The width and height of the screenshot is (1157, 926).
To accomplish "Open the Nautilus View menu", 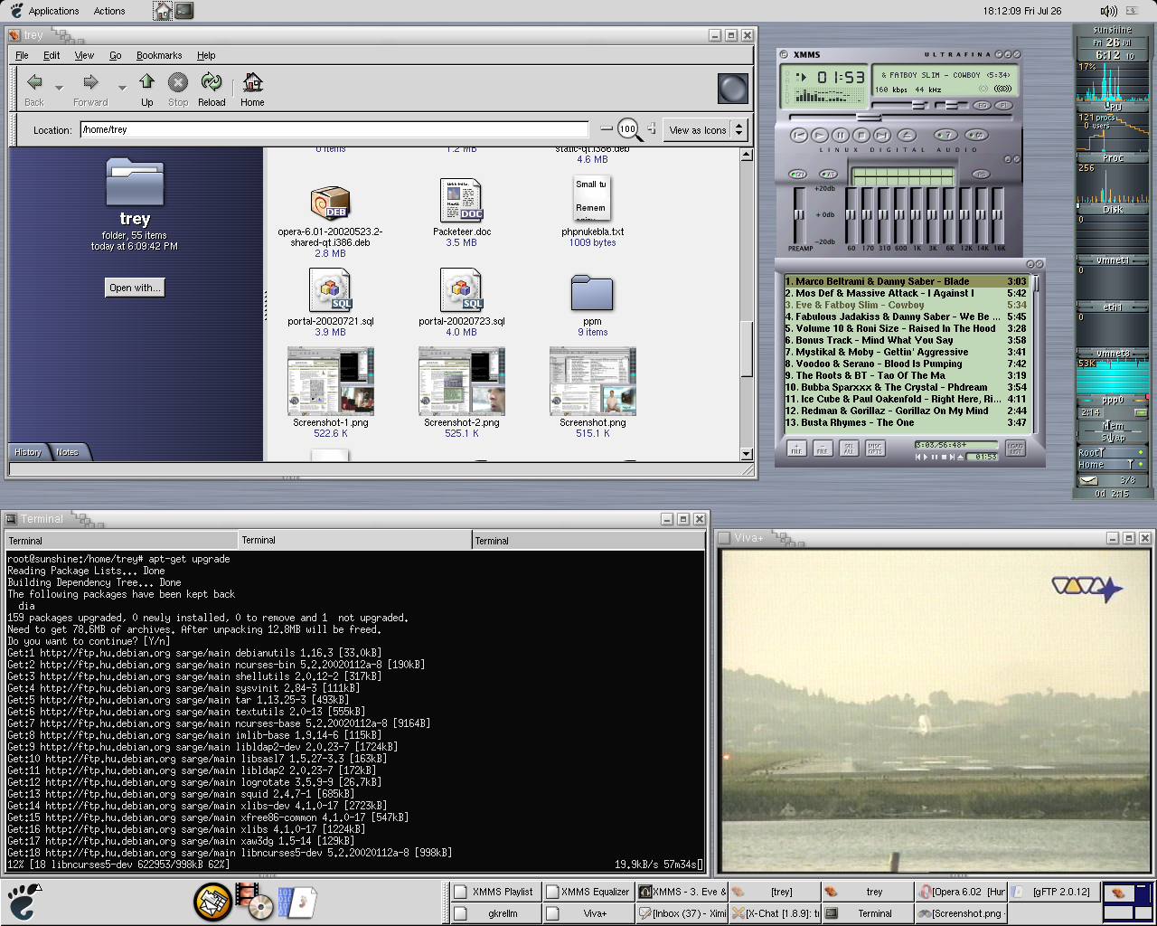I will pyautogui.click(x=84, y=55).
